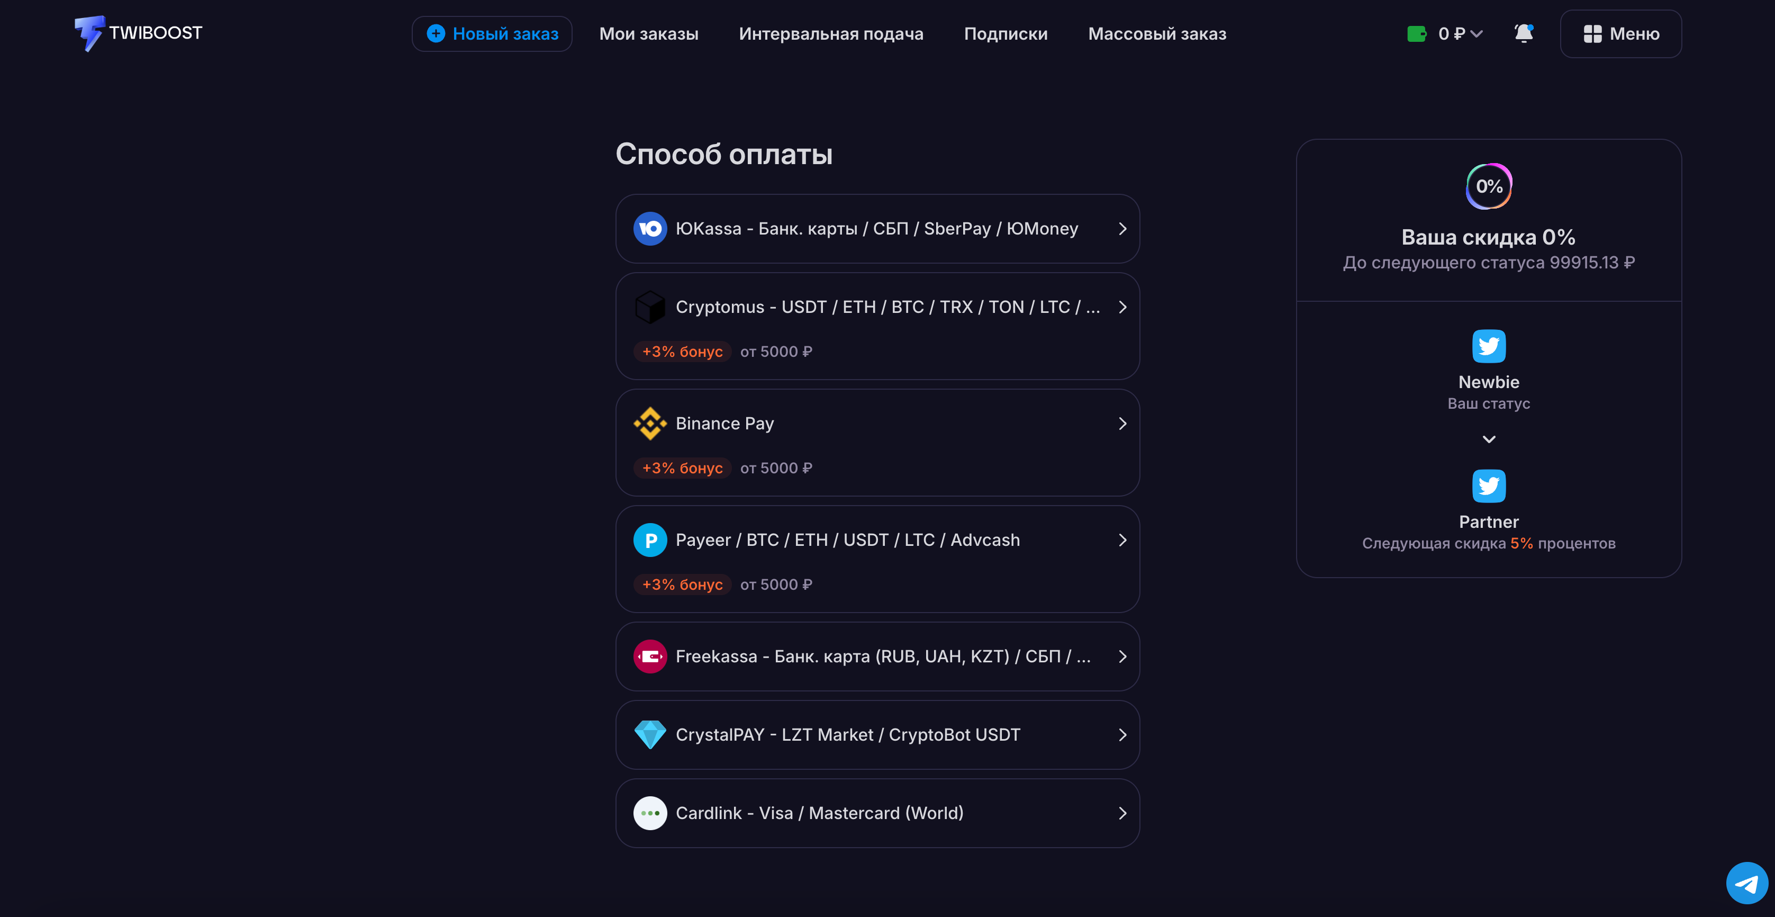The image size is (1775, 917).
Task: Click the Payeer P logo icon
Action: click(650, 540)
